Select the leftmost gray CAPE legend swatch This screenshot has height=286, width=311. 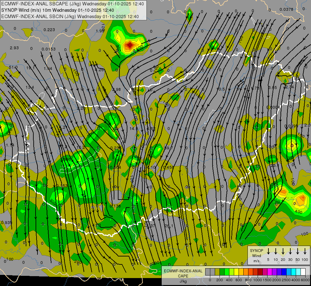(x=208, y=272)
